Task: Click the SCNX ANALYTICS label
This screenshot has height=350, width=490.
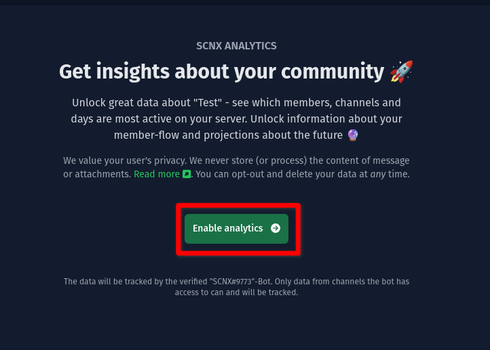Action: [x=236, y=46]
